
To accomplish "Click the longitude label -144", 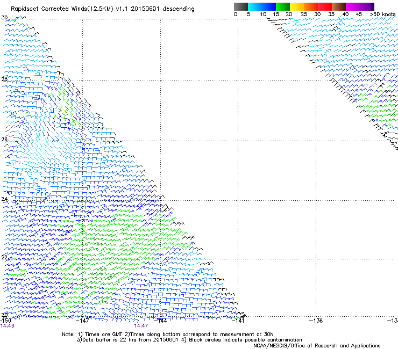I will pyautogui.click(x=160, y=321).
